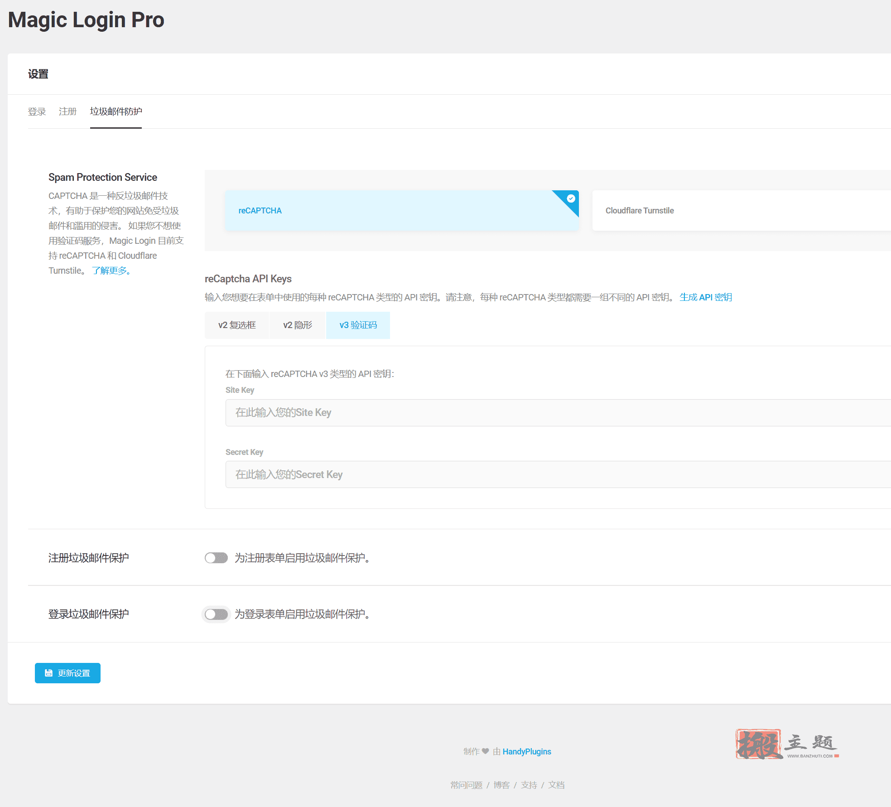Enable 注册垃圾邮件保护 toggle
Image resolution: width=891 pixels, height=807 pixels.
click(216, 558)
